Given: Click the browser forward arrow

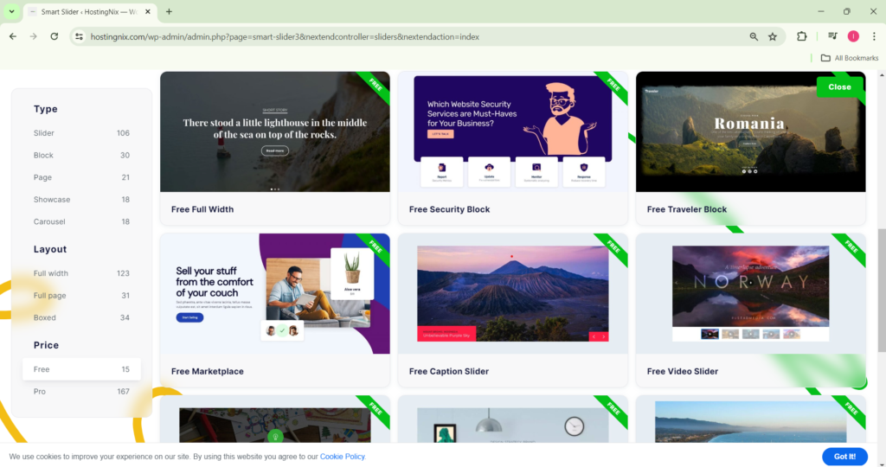Looking at the screenshot, I should (x=34, y=36).
